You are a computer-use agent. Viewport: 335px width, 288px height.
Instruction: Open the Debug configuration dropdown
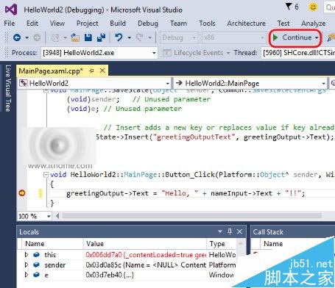coord(179,37)
